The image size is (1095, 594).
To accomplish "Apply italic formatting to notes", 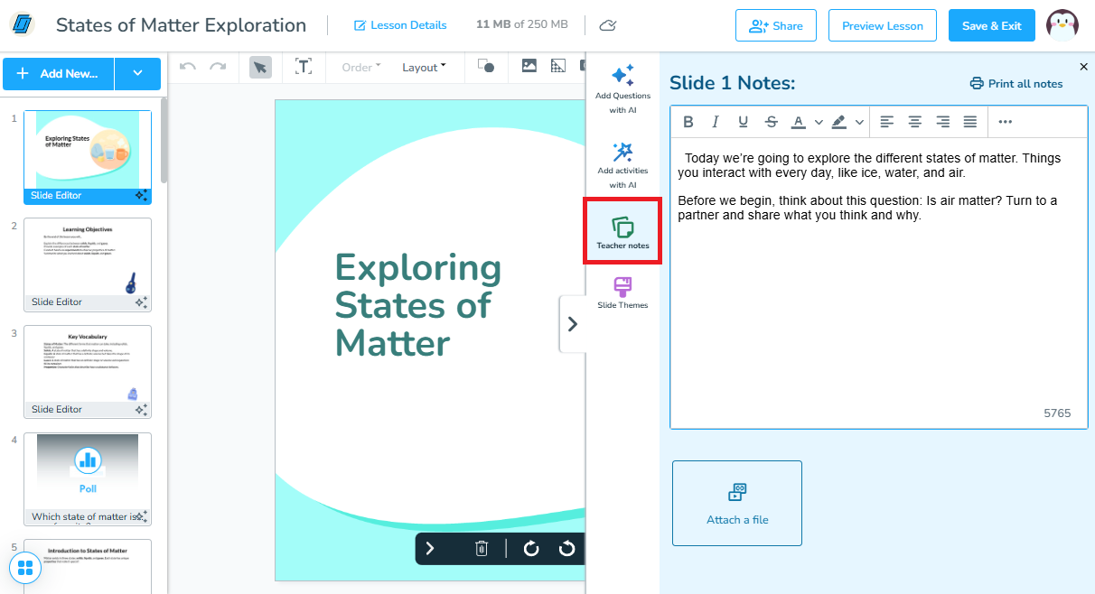I will click(x=716, y=122).
